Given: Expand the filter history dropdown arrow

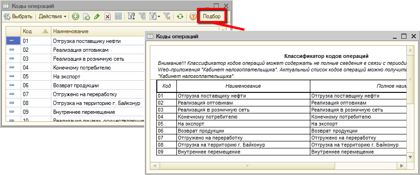Looking at the screenshot, I should coord(159,17).
